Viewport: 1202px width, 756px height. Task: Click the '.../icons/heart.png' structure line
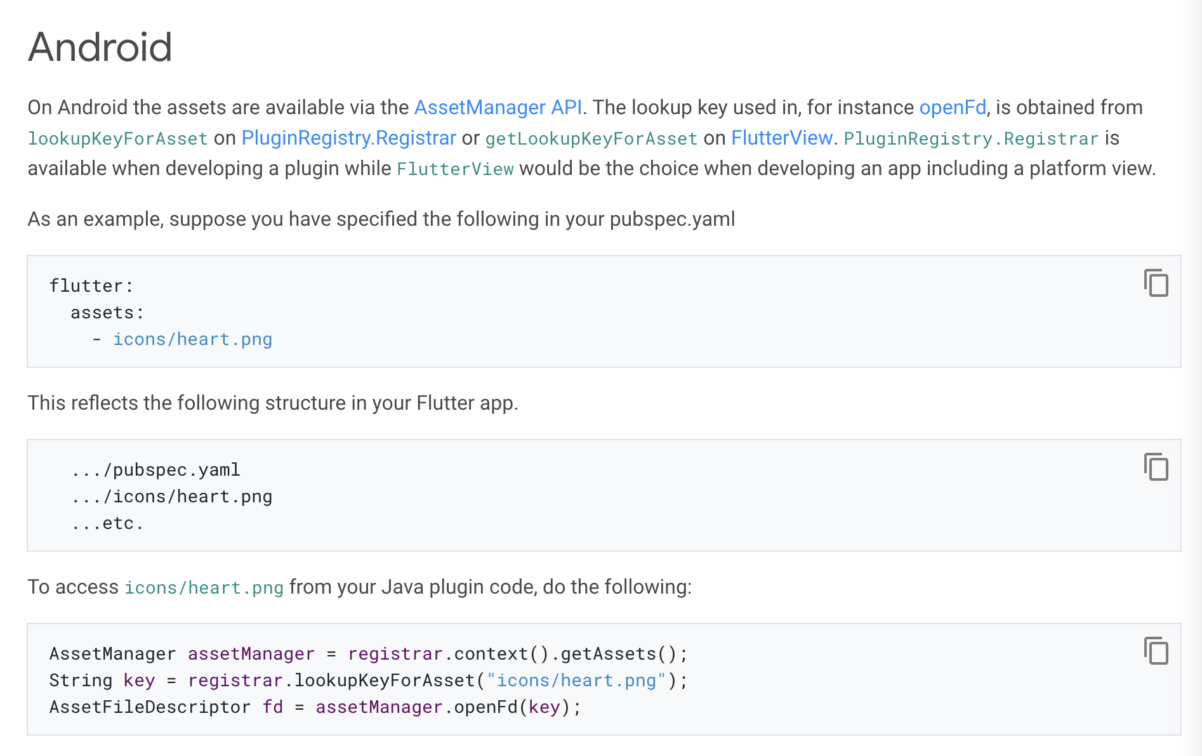click(171, 497)
